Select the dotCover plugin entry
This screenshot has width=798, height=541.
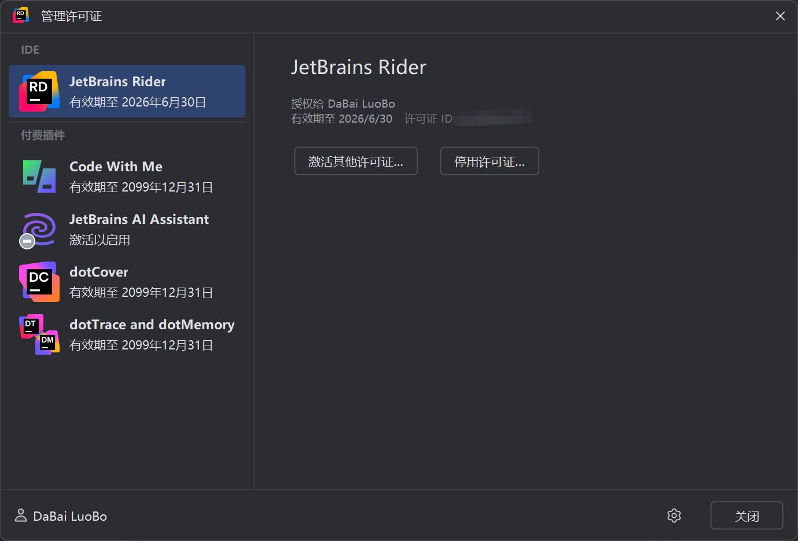127,282
